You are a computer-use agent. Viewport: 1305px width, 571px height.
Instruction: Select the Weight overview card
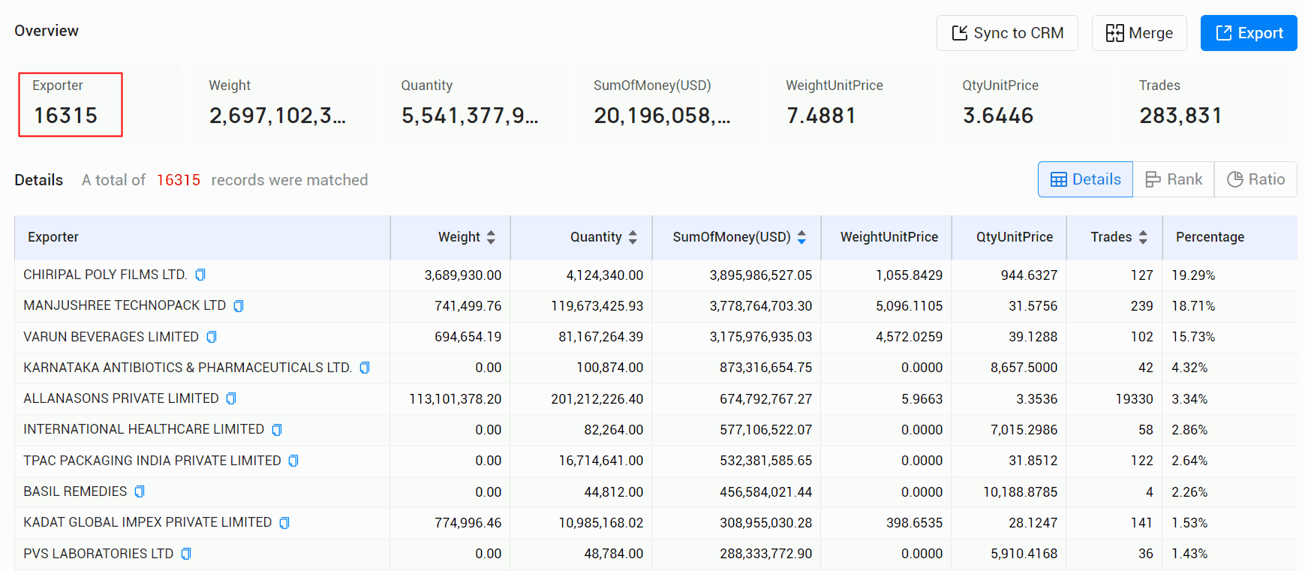tap(282, 104)
